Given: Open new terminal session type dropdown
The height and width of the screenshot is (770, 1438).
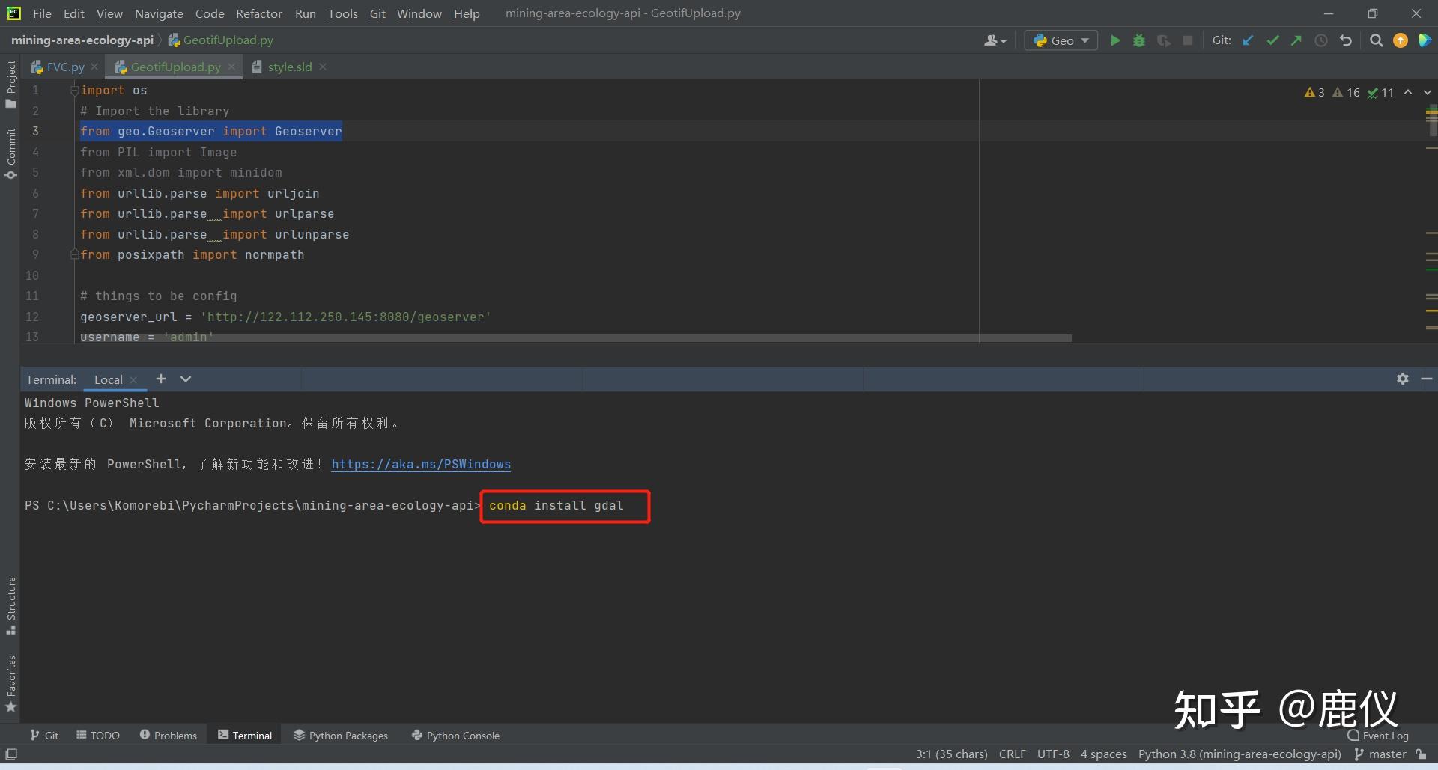Looking at the screenshot, I should click(185, 379).
